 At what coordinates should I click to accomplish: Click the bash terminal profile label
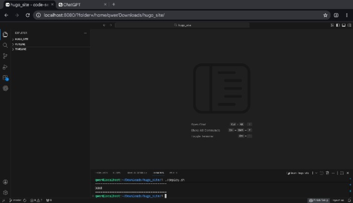[x=298, y=173]
